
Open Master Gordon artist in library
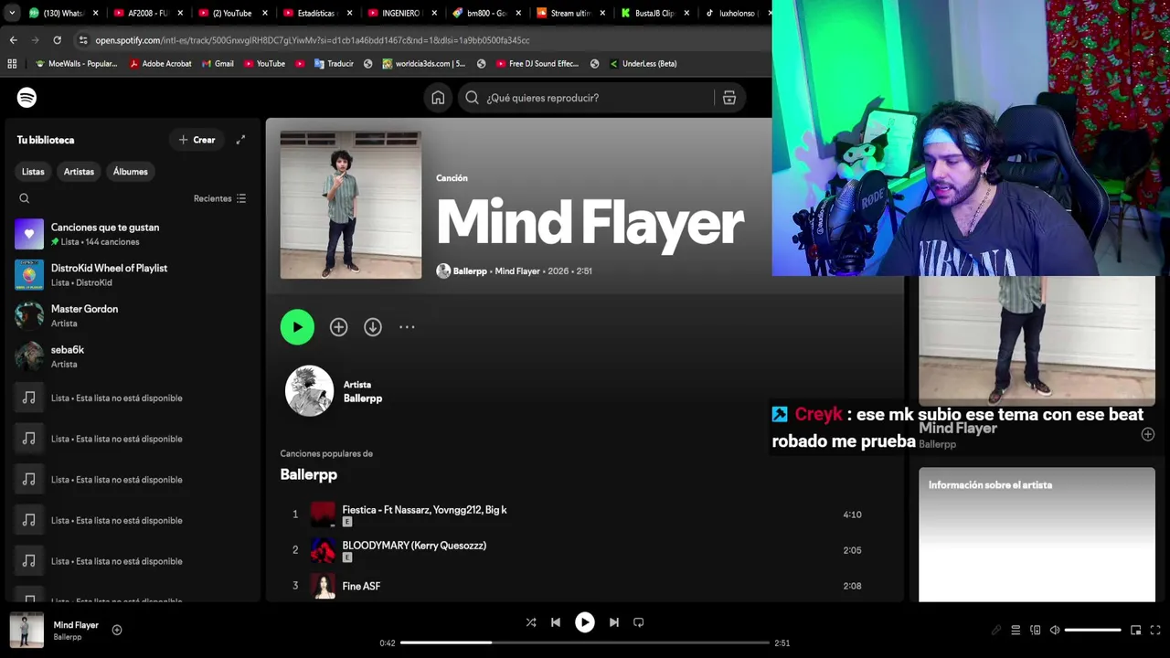tap(133, 315)
